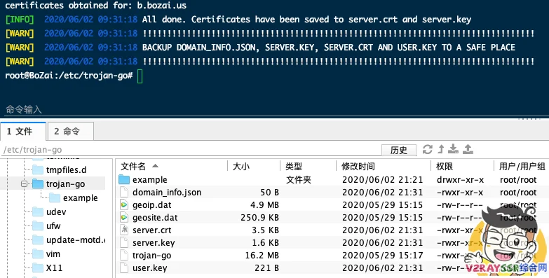Click the refresh directory icon

[427, 149]
